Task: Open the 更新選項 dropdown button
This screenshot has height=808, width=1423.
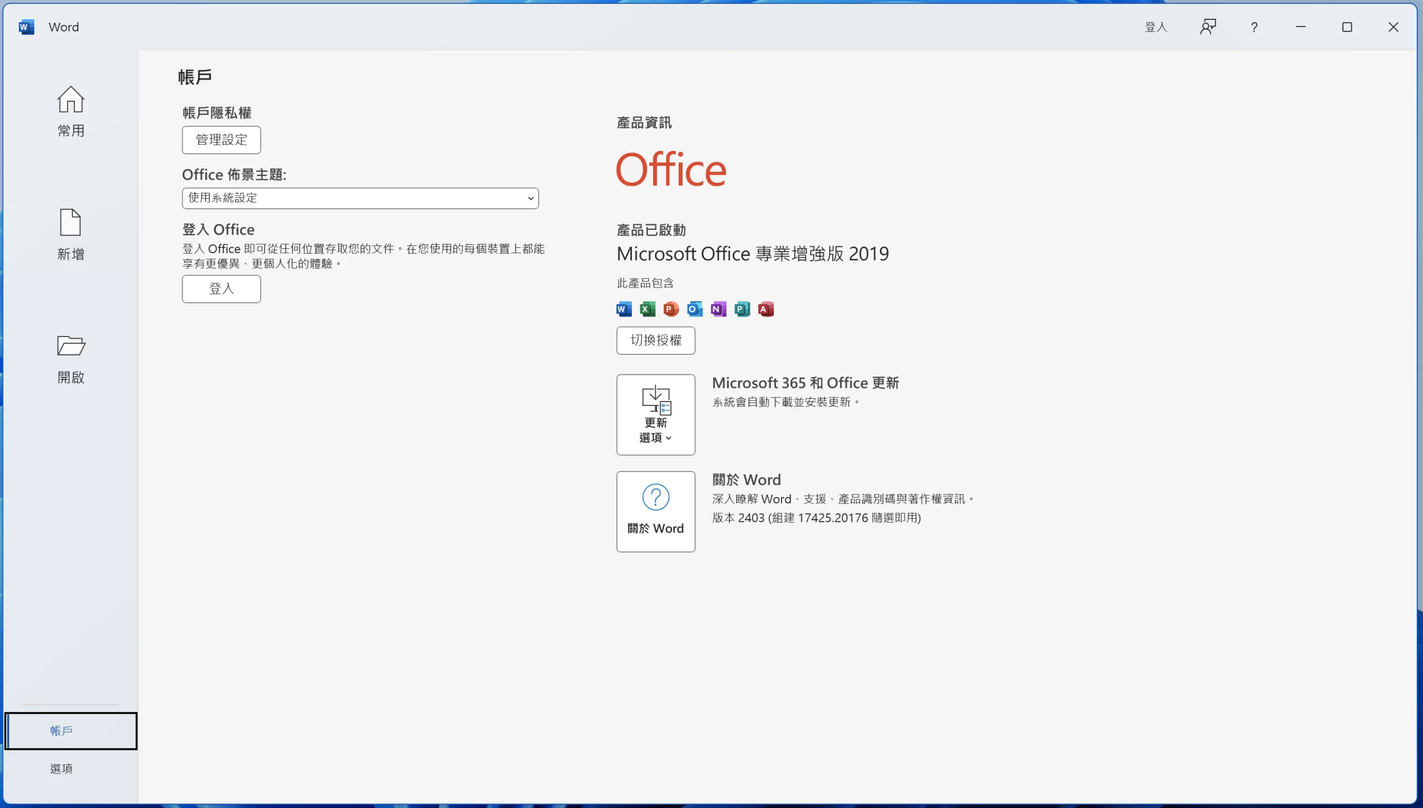Action: coord(655,414)
